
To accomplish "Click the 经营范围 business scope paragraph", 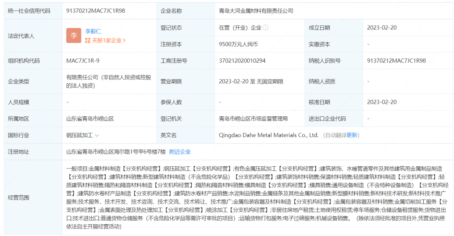I will (257, 197).
